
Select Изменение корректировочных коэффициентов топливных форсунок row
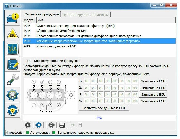pyautogui.click(x=99, y=41)
